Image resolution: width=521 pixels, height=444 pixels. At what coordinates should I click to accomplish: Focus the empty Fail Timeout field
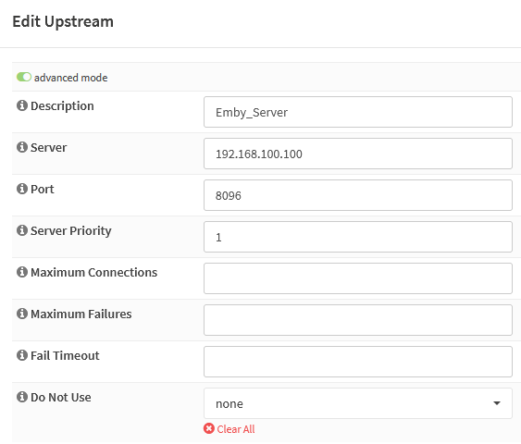point(358,362)
